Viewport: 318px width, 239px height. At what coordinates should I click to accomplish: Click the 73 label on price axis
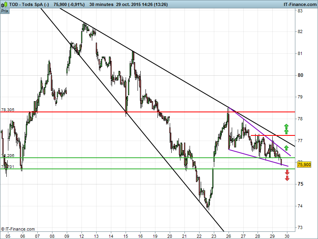[300, 227]
